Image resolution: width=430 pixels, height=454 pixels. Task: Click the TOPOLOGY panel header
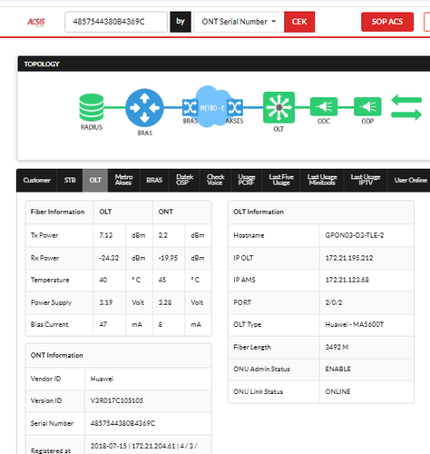click(x=224, y=64)
